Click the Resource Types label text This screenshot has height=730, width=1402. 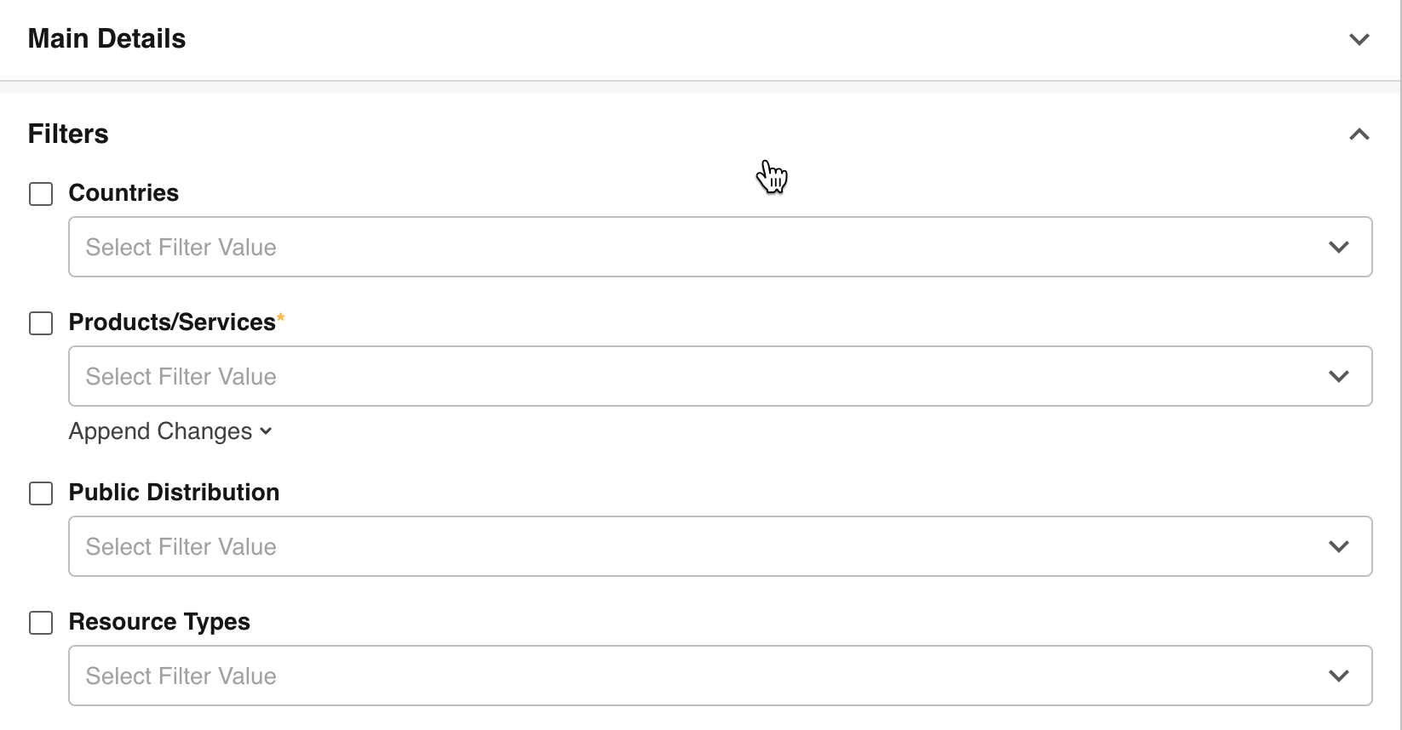[x=159, y=622]
